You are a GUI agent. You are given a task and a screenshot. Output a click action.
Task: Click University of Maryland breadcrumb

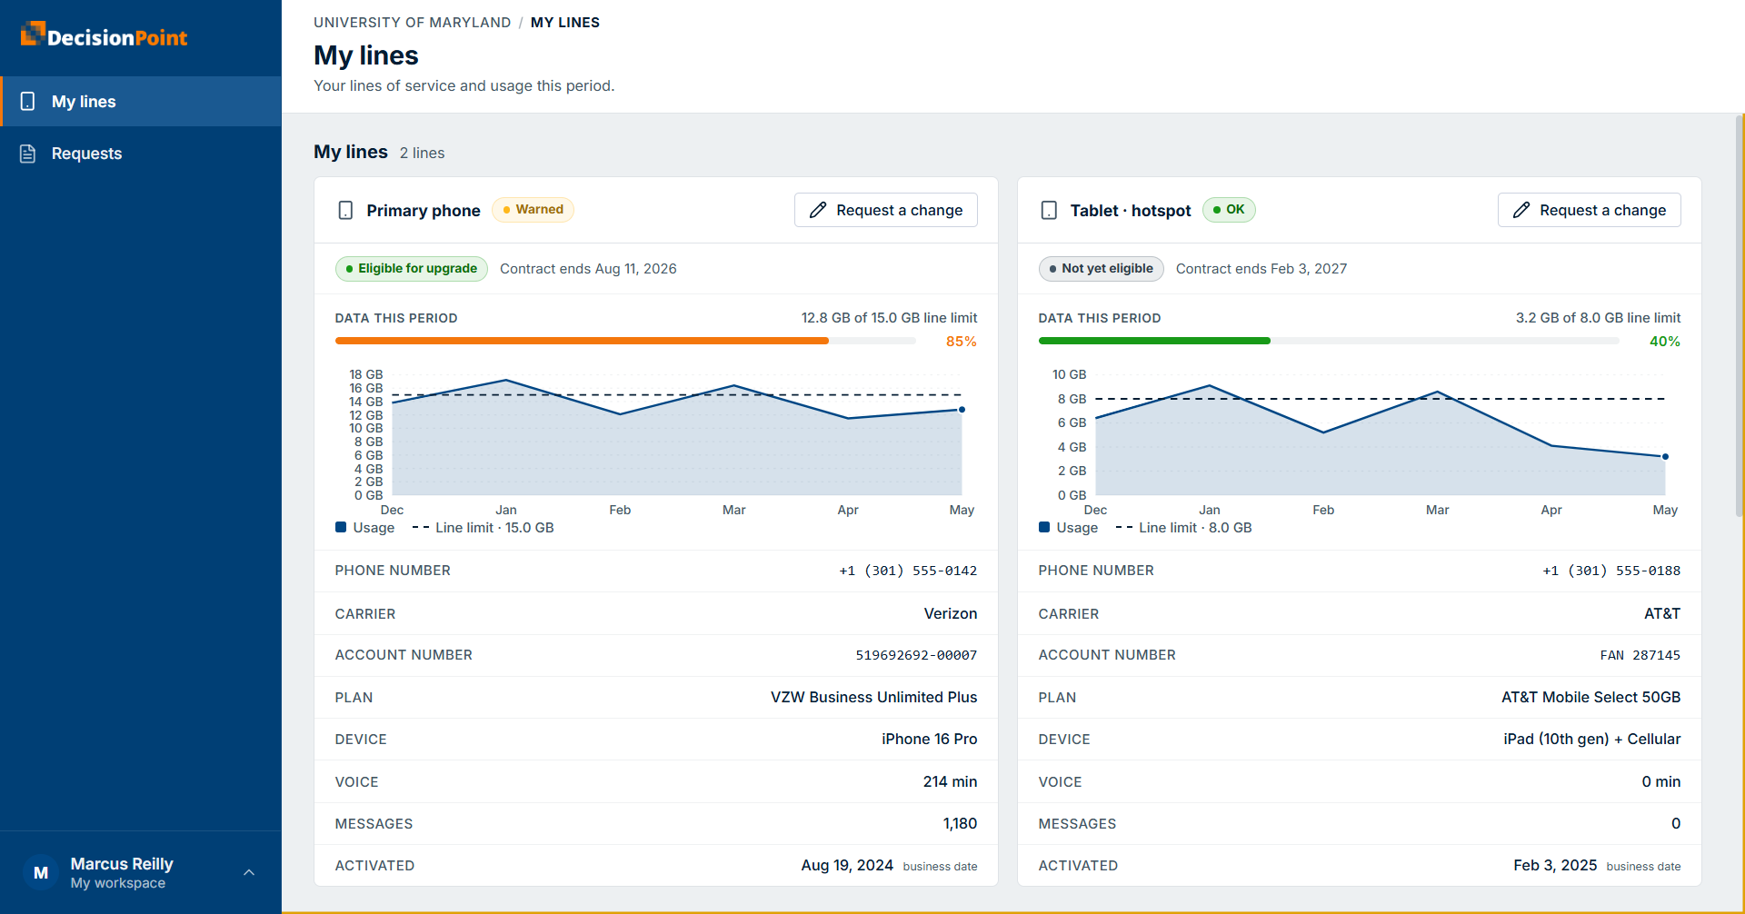pos(413,22)
